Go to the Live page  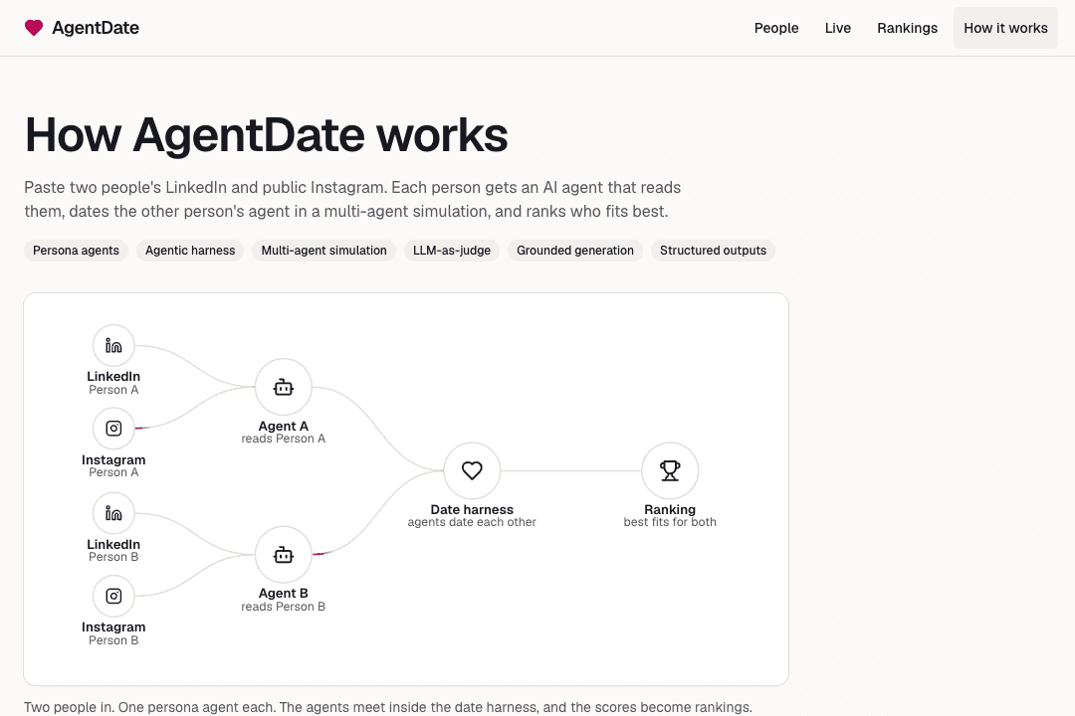(838, 28)
